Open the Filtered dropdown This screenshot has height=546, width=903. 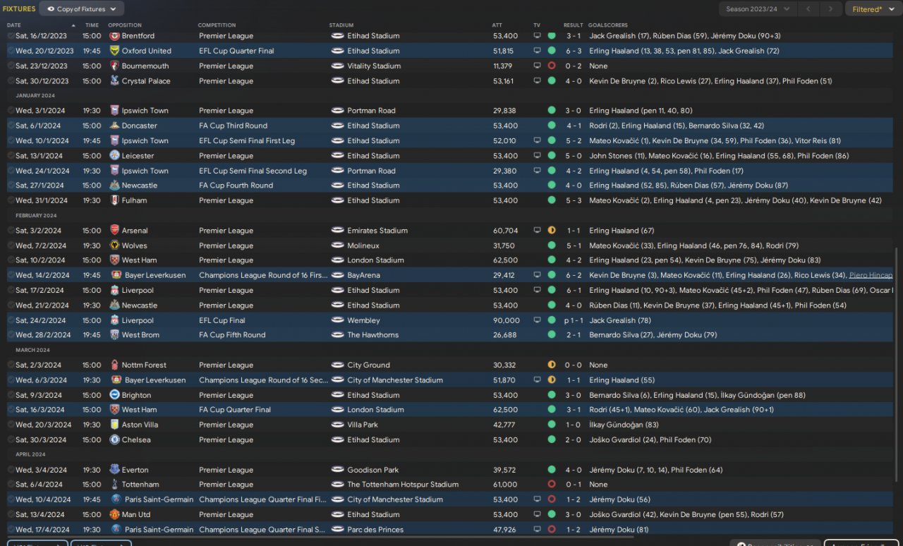click(872, 9)
